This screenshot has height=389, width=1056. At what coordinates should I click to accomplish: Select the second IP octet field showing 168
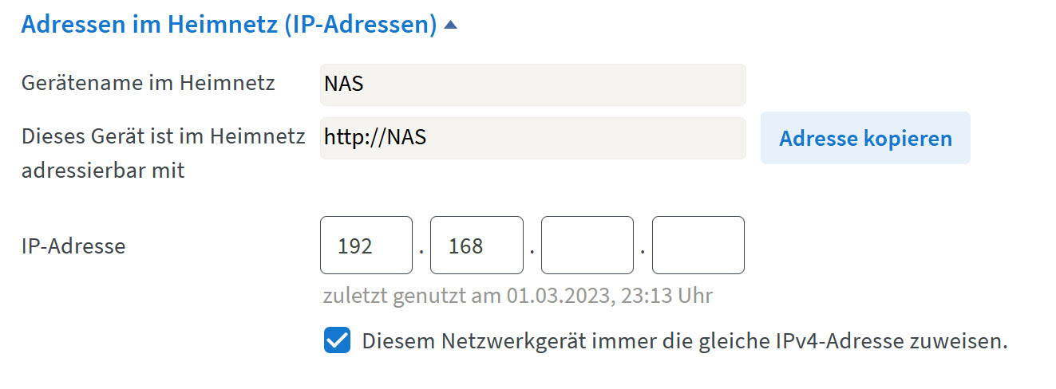[477, 246]
